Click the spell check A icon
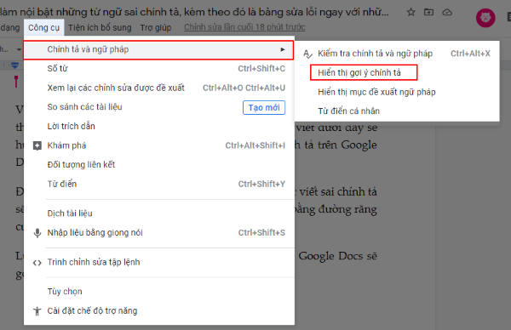Screen dimensions: 511x330 click(x=307, y=54)
